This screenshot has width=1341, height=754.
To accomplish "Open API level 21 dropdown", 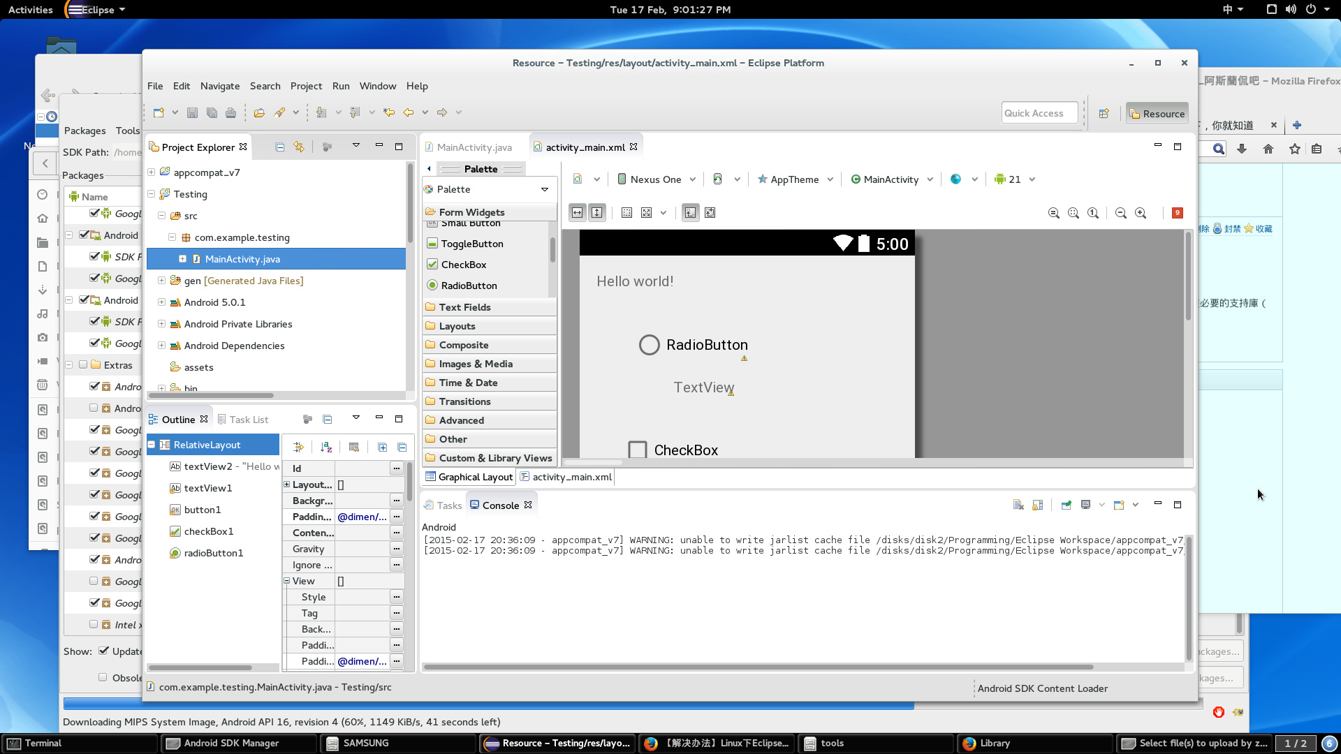I will point(1015,179).
